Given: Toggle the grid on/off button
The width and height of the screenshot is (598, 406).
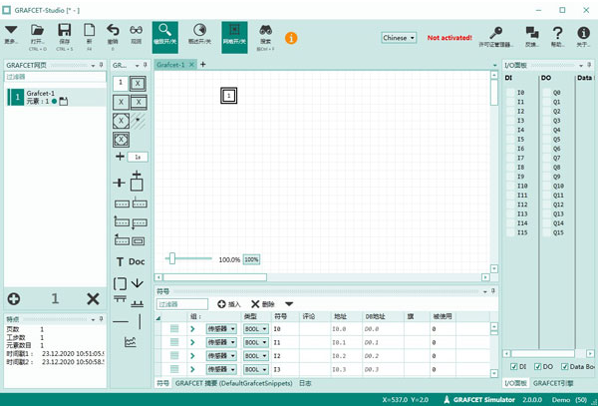Looking at the screenshot, I should click(x=234, y=32).
